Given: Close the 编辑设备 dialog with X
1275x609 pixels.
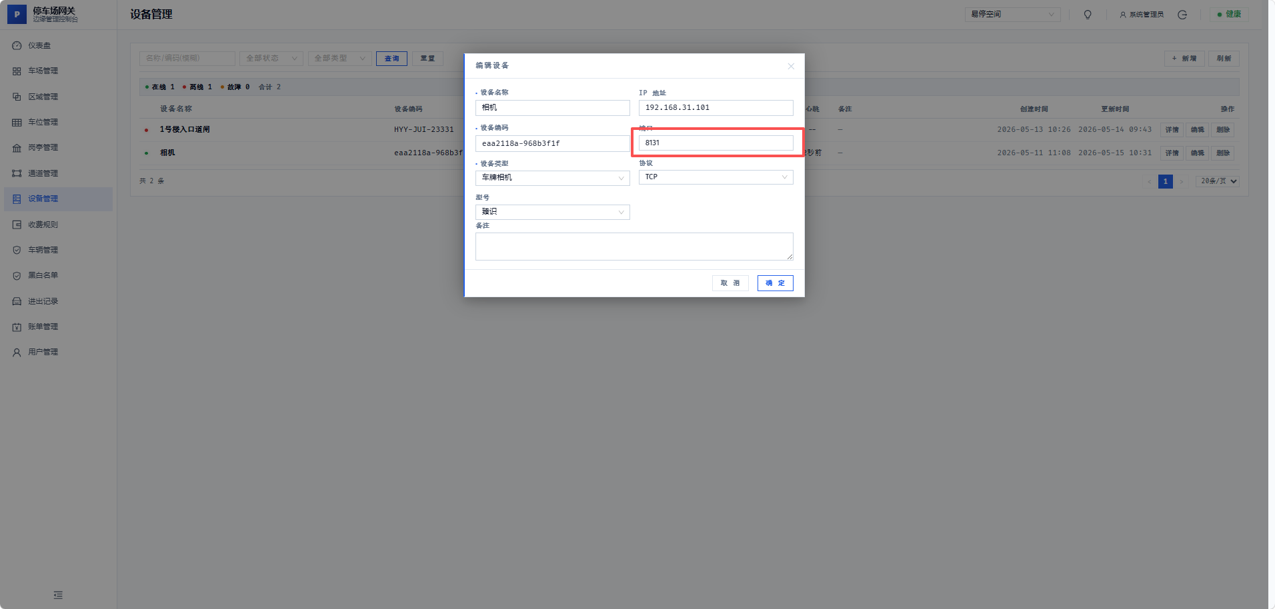Looking at the screenshot, I should (x=791, y=66).
